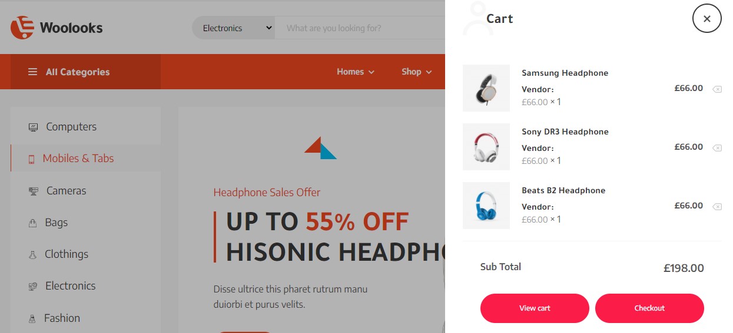Proceed with the Checkout button

tap(649, 308)
